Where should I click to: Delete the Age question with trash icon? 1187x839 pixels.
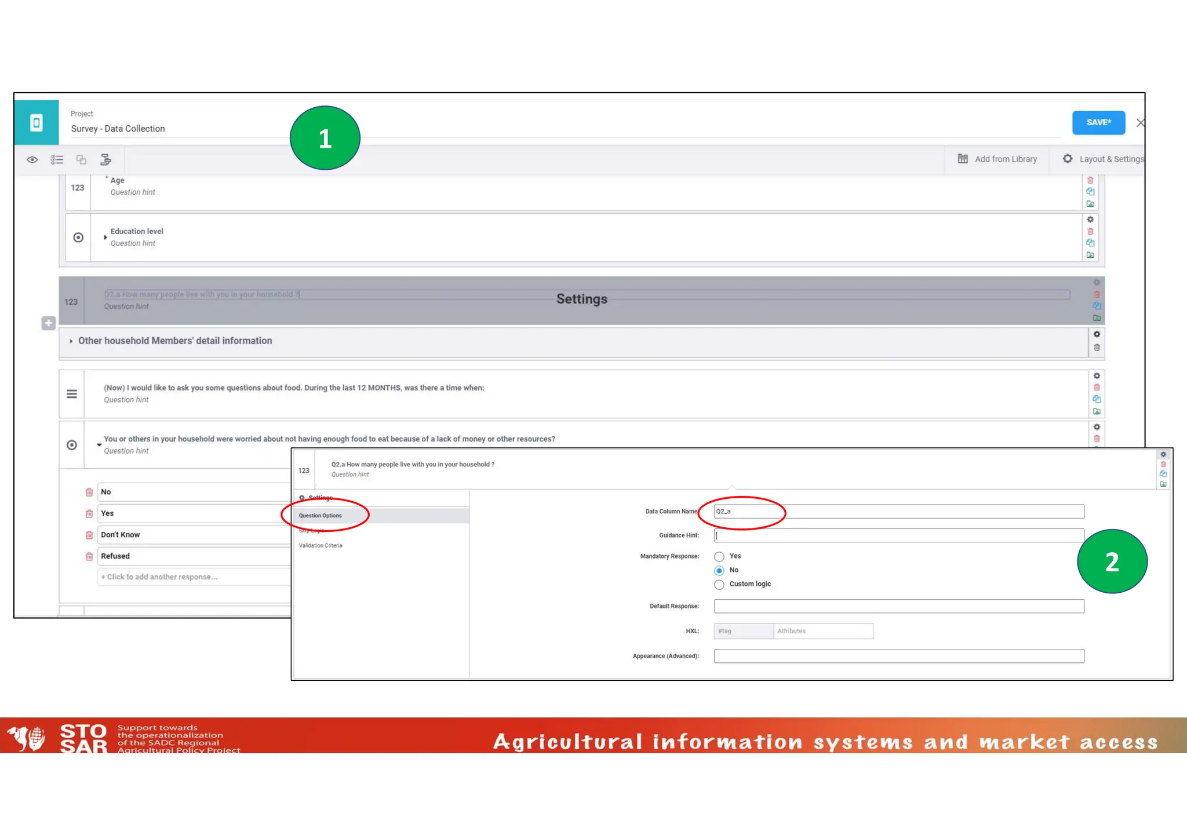1090,180
